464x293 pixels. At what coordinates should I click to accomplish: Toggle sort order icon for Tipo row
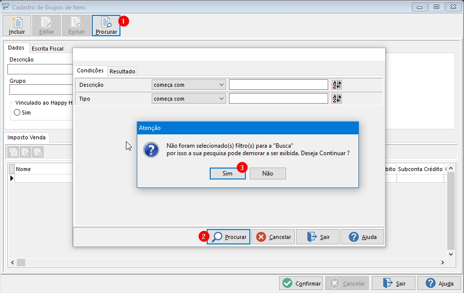(x=337, y=99)
